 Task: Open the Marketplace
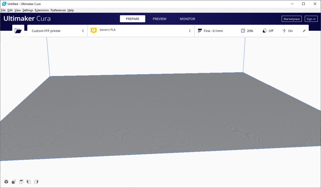click(x=292, y=19)
